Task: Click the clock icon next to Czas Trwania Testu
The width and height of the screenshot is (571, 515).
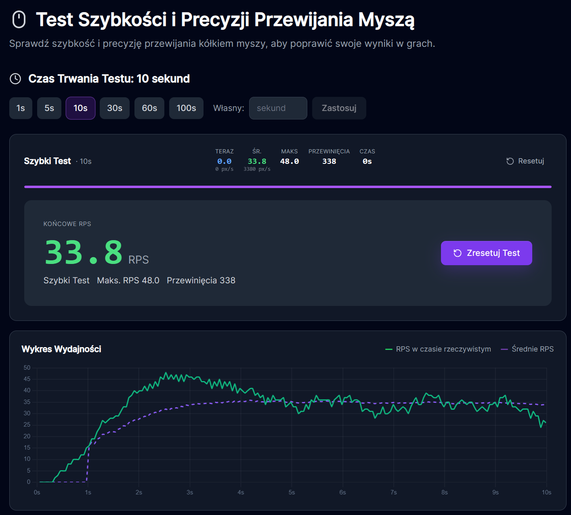Action: [x=15, y=79]
